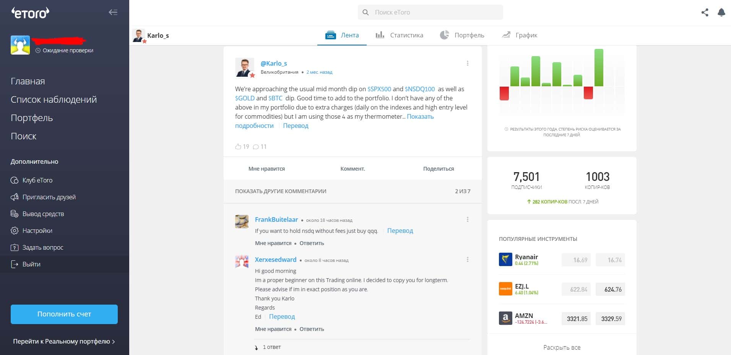
Task: Open options menu for Xerxesedward's comment
Action: [467, 260]
